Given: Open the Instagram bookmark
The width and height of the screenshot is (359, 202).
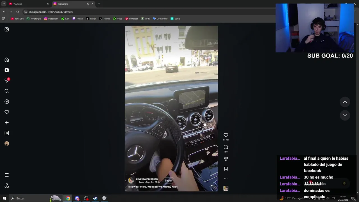Looking at the screenshot, I should (x=51, y=19).
